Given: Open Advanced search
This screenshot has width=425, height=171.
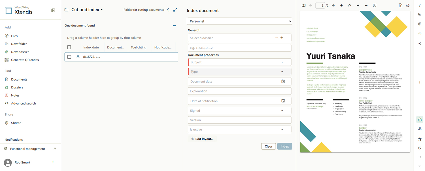Looking at the screenshot, I should (x=24, y=103).
